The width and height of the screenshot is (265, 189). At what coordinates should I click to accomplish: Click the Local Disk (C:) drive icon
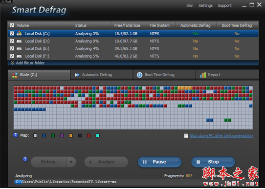coord(19,33)
